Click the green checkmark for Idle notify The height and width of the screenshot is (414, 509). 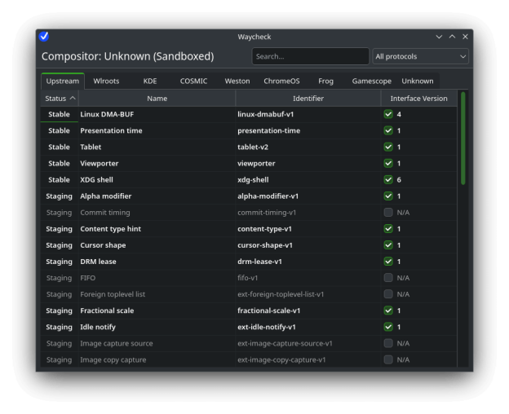point(388,327)
